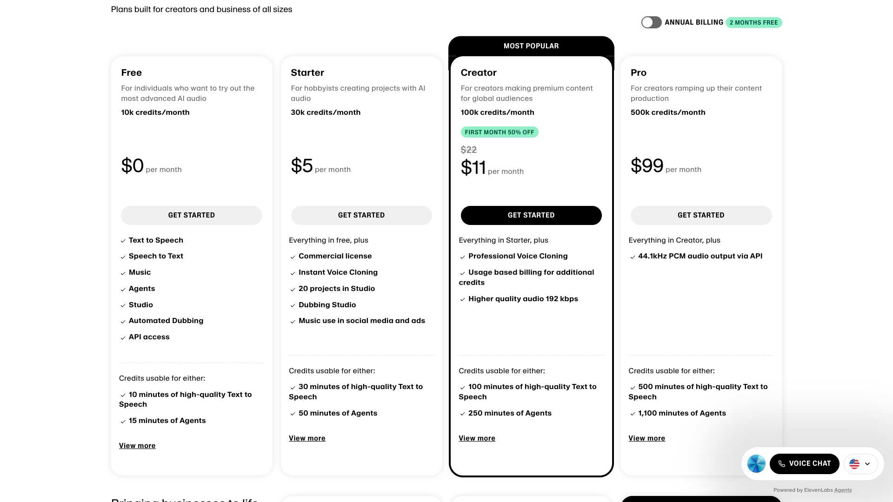Expand the language selector chevron
Screen dimensions: 893x502
(x=868, y=463)
